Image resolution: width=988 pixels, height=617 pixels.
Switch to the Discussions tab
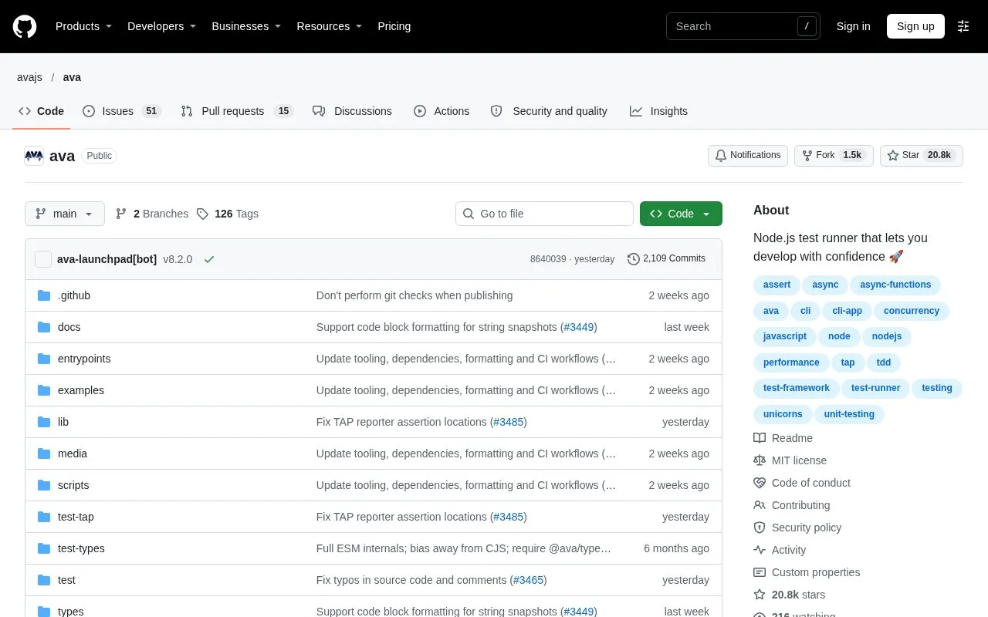352,111
